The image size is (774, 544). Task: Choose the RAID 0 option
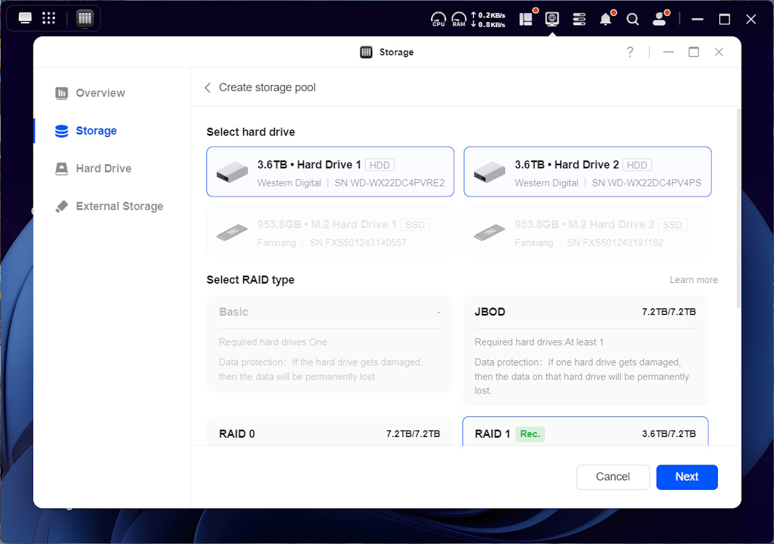point(329,432)
